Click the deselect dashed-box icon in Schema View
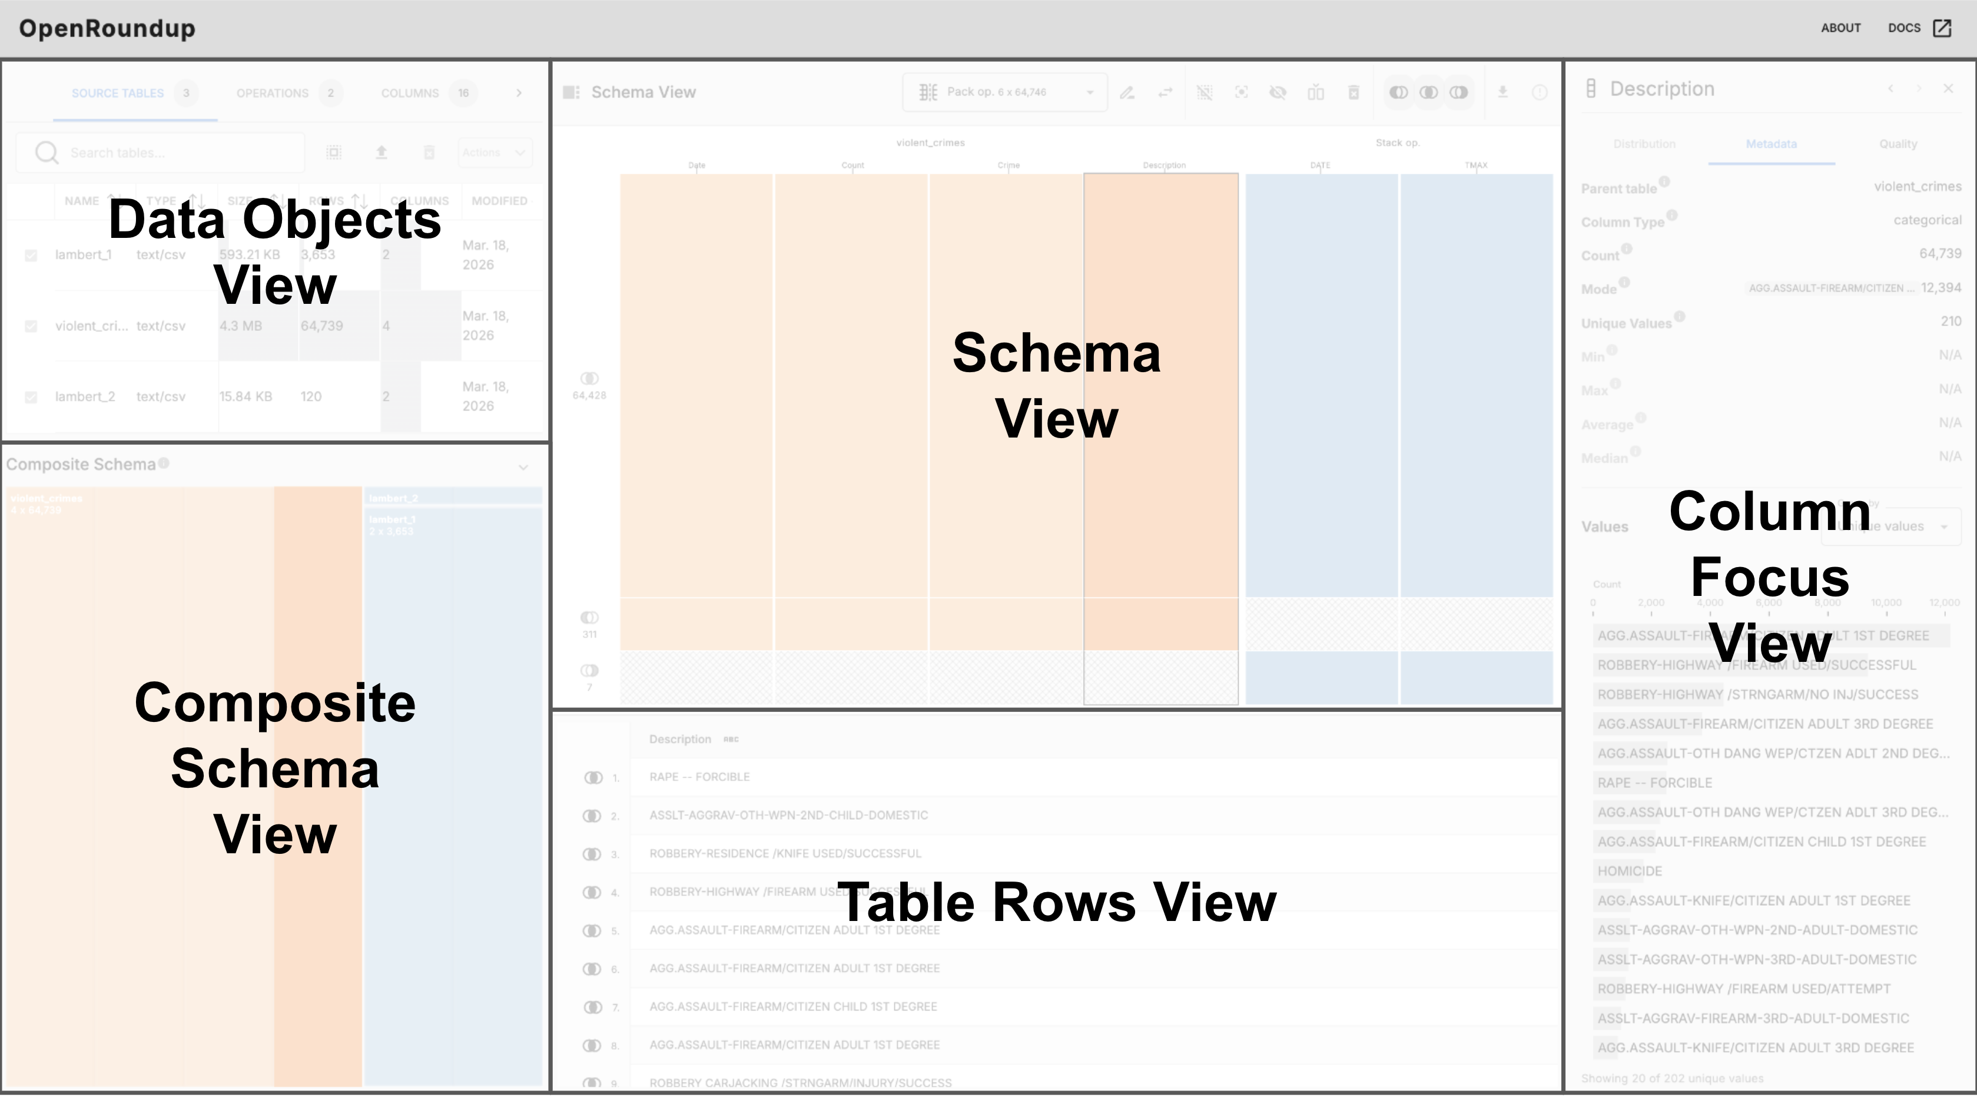 [1205, 93]
